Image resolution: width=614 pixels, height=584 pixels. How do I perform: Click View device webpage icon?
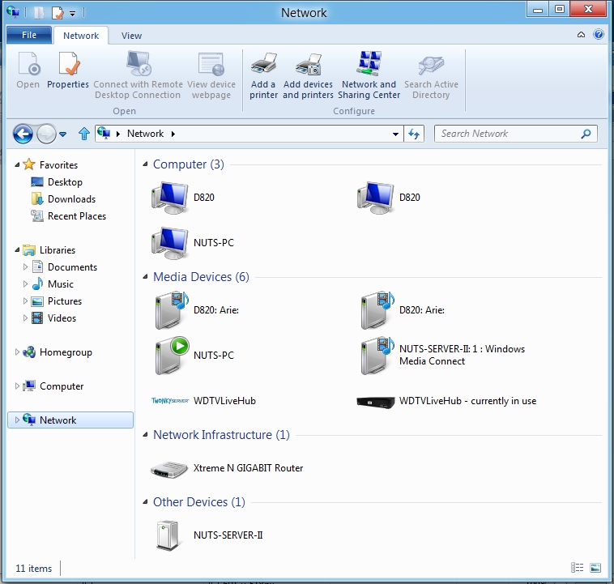pyautogui.click(x=211, y=64)
